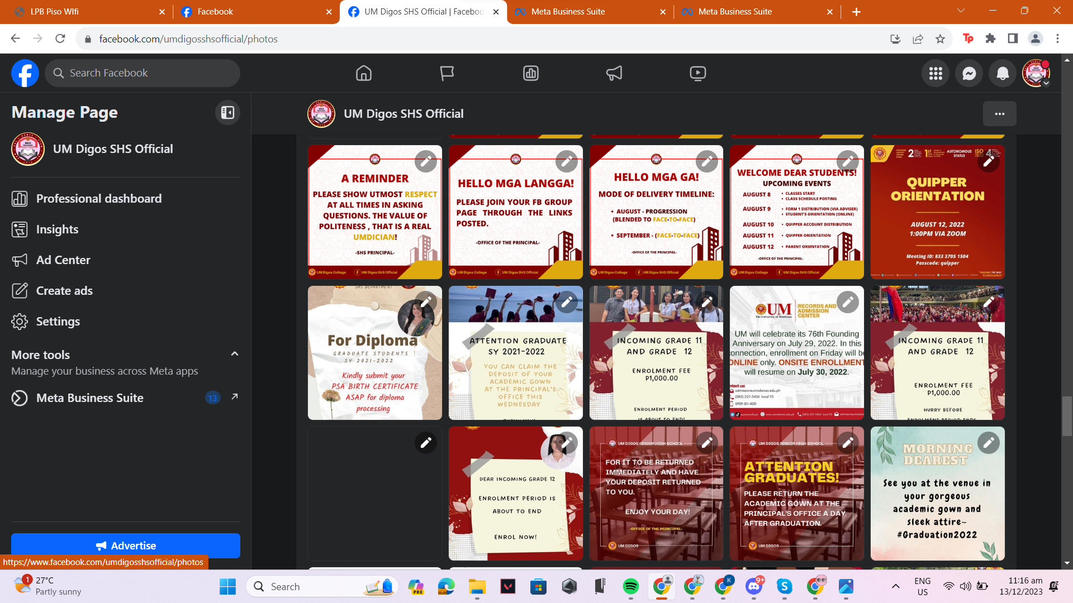Screen dimensions: 1073x603
Task: Open Insights in sidebar
Action: 126,229
